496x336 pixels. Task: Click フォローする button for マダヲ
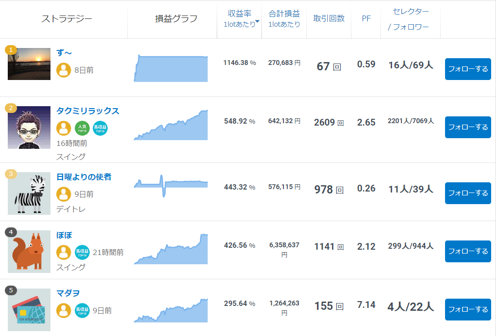[468, 309]
